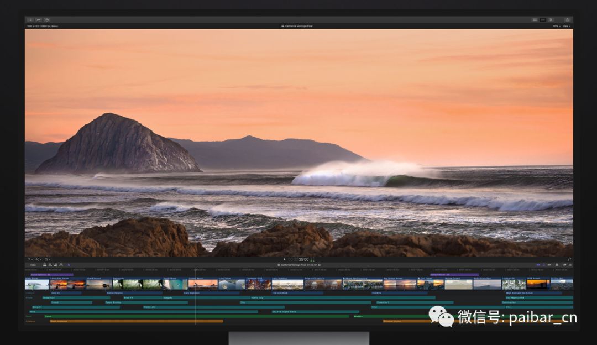Select the Sunset Beach clip thumbnail
The width and height of the screenshot is (597, 345).
coord(202,284)
